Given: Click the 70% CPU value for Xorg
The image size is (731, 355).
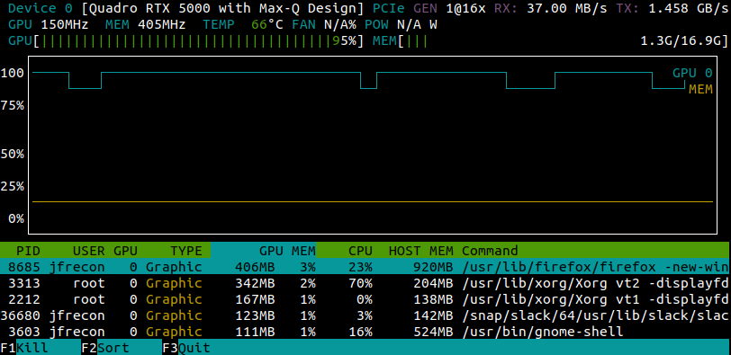Looking at the screenshot, I should 360,283.
